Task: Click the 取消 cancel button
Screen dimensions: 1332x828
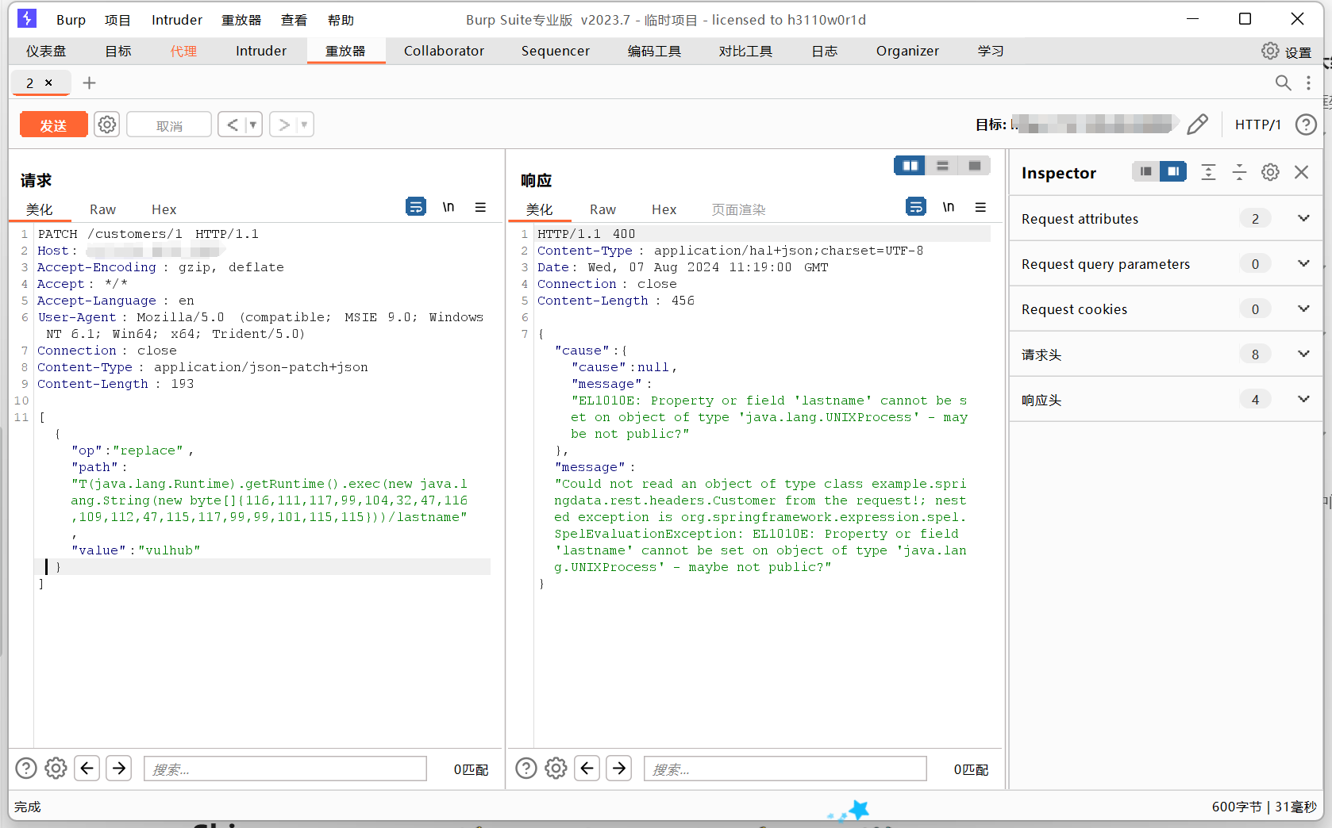Action: 169,125
